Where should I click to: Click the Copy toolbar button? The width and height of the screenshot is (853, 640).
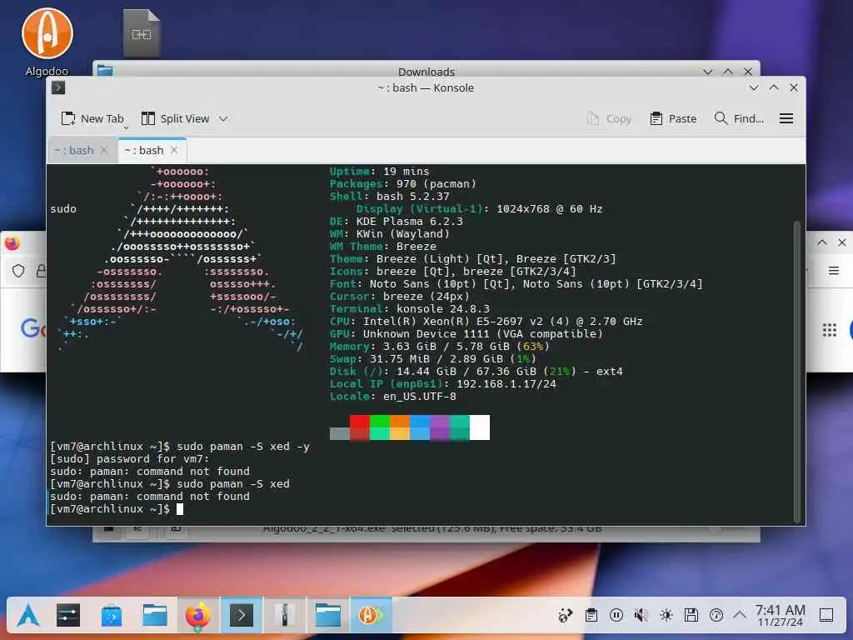(x=609, y=118)
